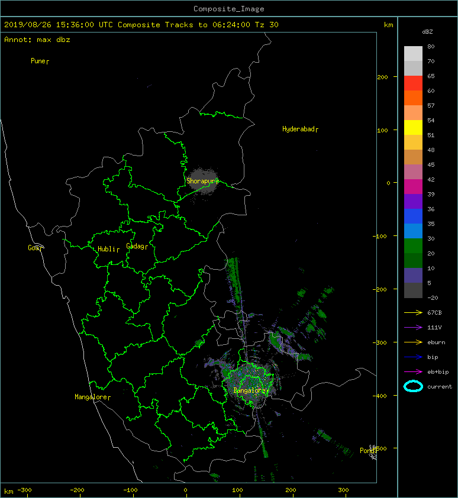Pick the bright yellow swatch below 54
458x498 pixels.
pos(413,127)
